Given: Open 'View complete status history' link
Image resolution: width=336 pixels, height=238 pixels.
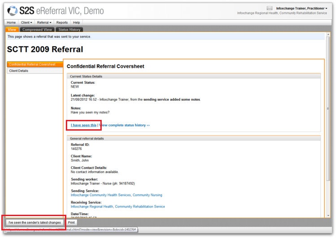Looking at the screenshot, I should [125, 125].
